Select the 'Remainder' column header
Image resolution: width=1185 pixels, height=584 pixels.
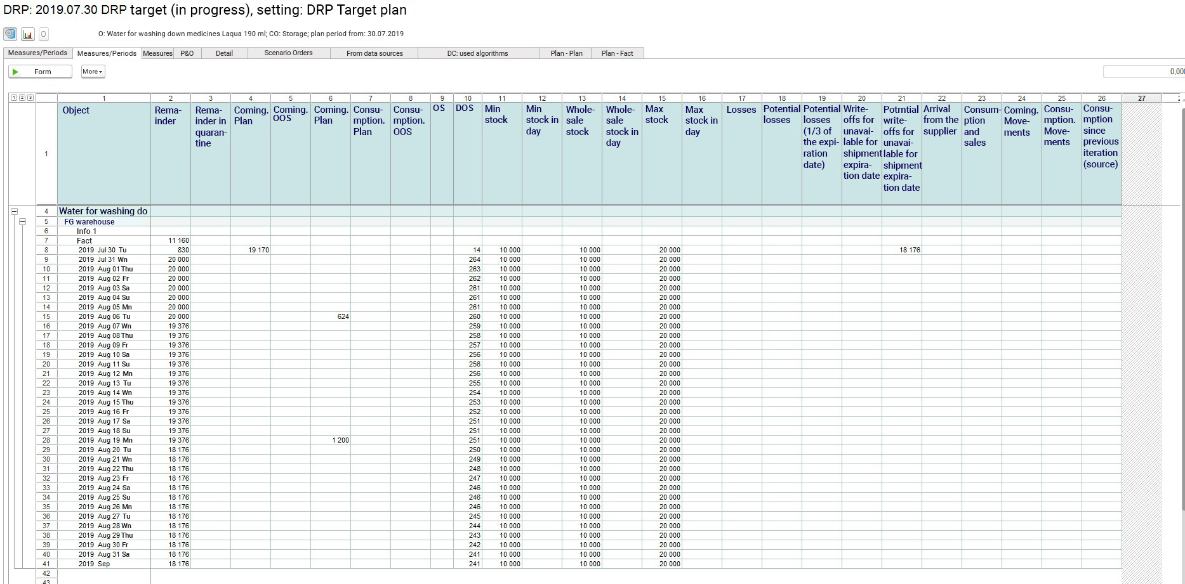point(171,153)
